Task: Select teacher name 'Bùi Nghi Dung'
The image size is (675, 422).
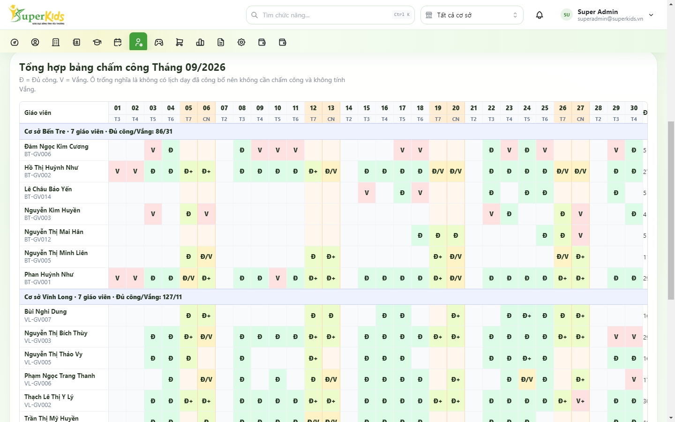Action: point(45,311)
